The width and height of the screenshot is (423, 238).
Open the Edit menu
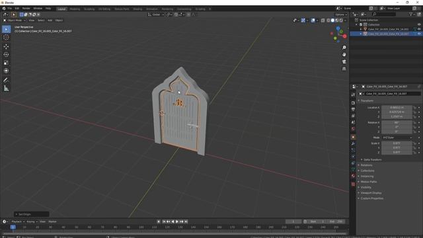click(17, 9)
